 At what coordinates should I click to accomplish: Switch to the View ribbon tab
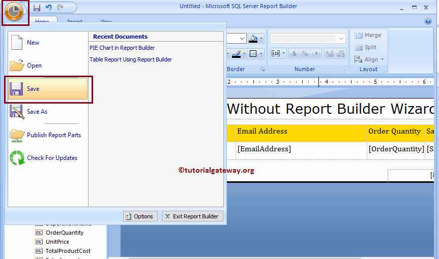pyautogui.click(x=106, y=20)
